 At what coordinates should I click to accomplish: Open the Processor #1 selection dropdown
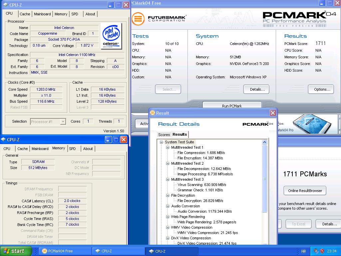click(63, 121)
